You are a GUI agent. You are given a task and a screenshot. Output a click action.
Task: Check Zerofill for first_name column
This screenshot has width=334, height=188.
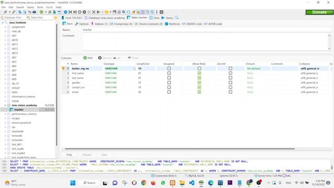(230, 73)
